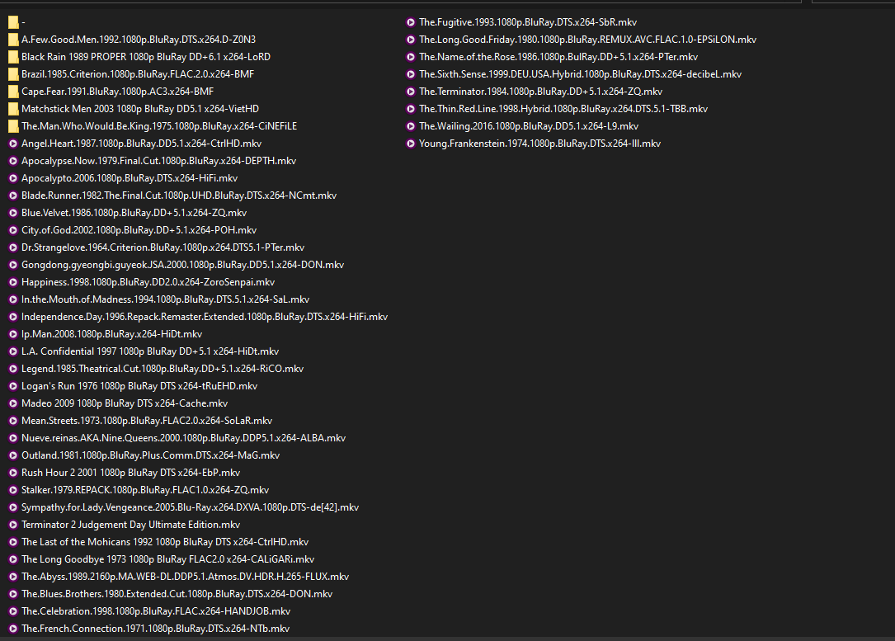Click Terminator 2 Judgement Day Ultimate Edition.mkv

[130, 525]
